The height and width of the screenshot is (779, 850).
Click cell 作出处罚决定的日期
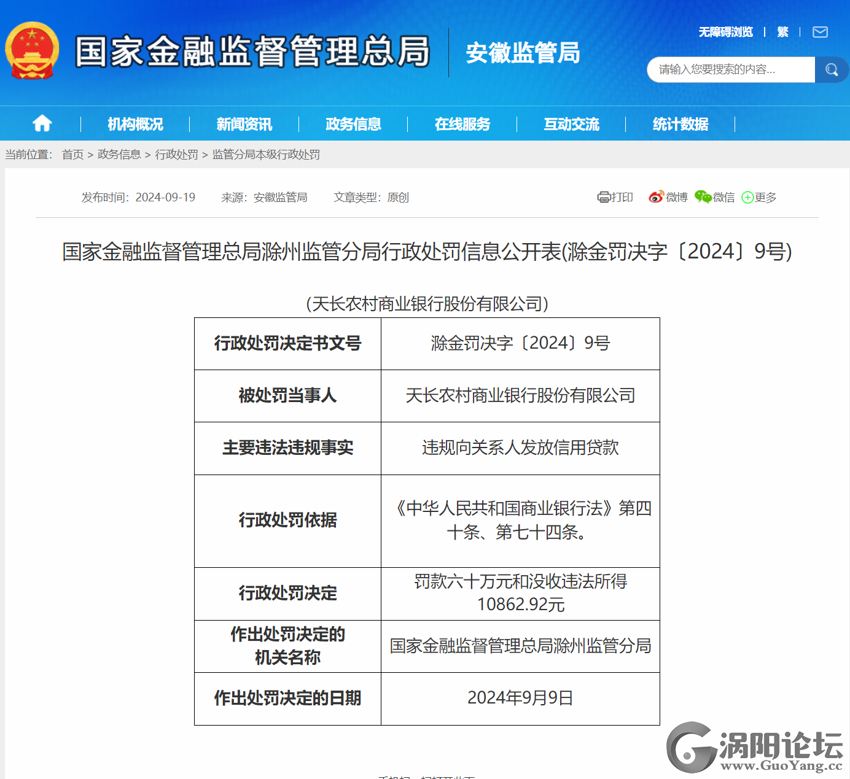[287, 699]
